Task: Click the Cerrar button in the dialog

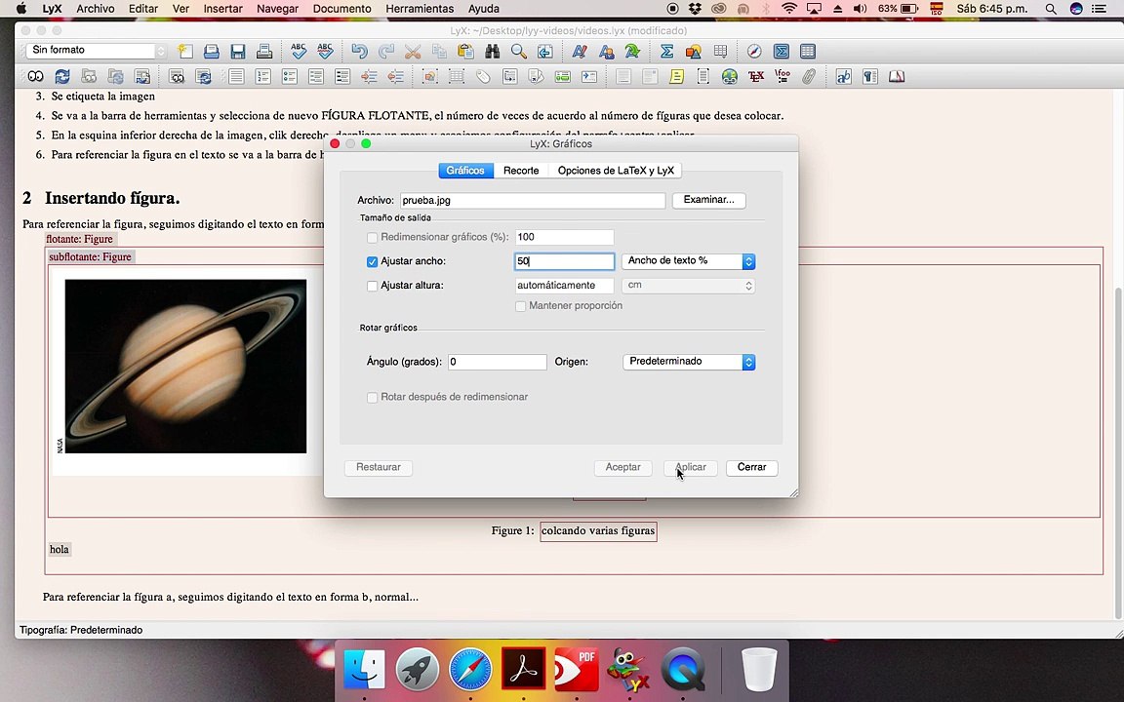Action: click(x=752, y=467)
